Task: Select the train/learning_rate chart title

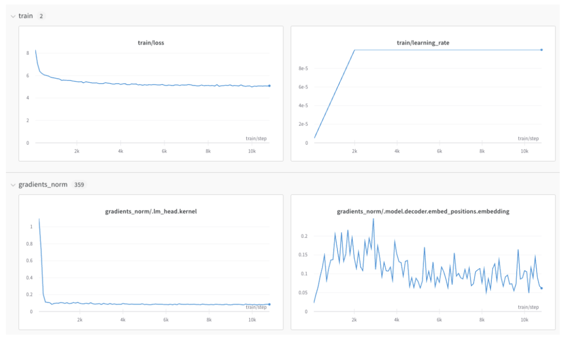Action: (423, 43)
